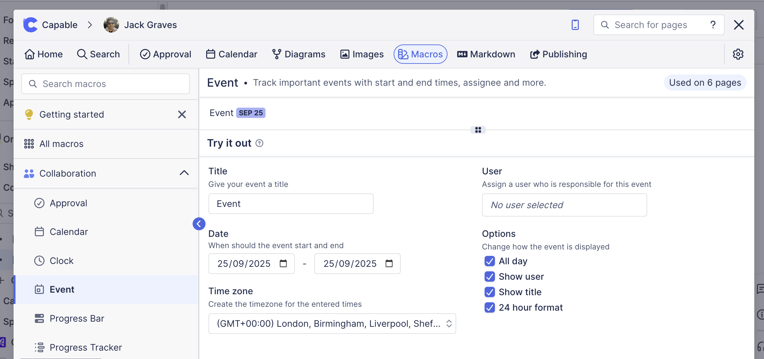The width and height of the screenshot is (764, 359).
Task: Click the question mark help icon in search
Action: click(713, 25)
